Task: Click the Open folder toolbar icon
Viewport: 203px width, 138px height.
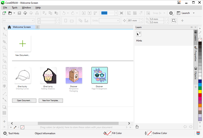Action: point(10,13)
